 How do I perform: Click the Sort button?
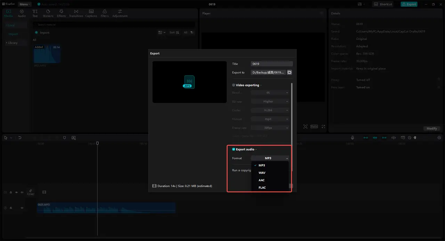point(174,32)
